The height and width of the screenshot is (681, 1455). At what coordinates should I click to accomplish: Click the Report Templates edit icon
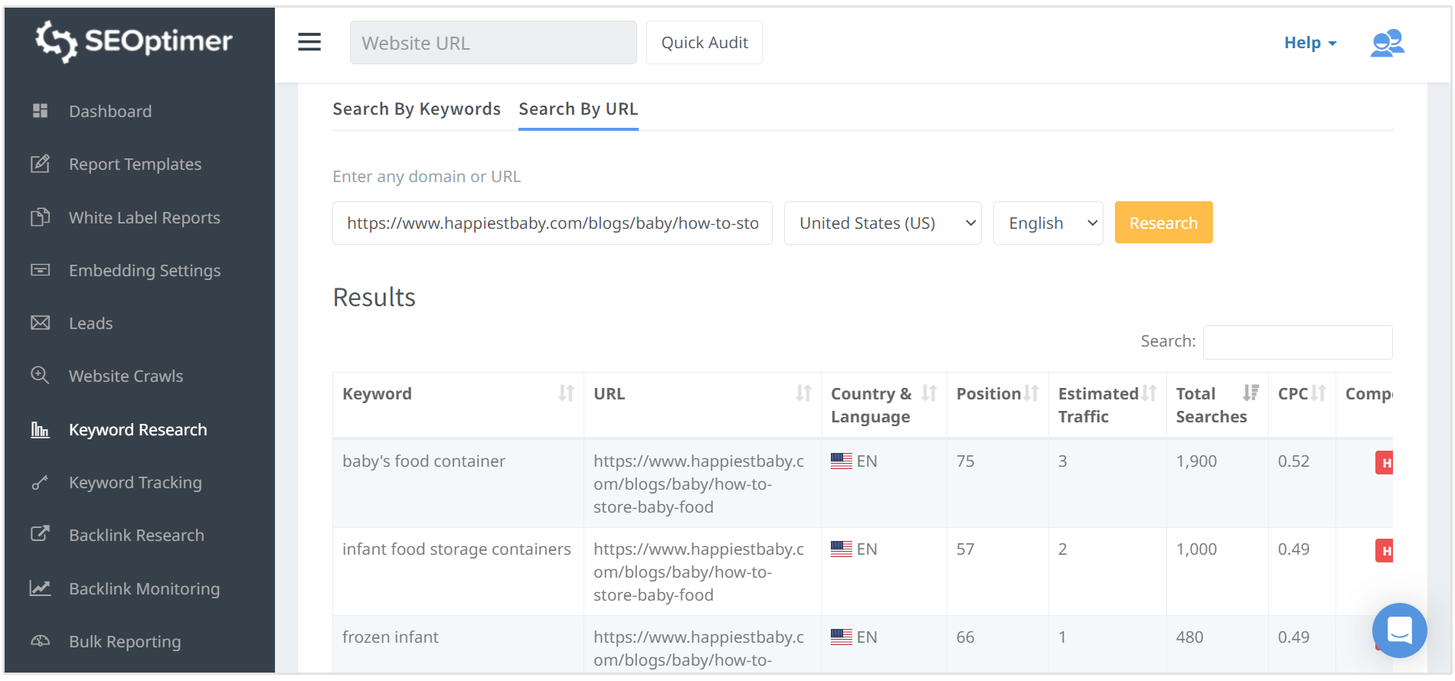(41, 164)
